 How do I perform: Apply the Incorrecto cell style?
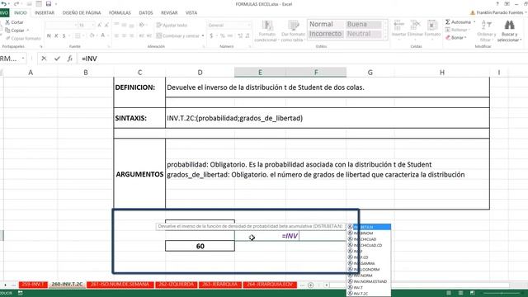[325, 34]
